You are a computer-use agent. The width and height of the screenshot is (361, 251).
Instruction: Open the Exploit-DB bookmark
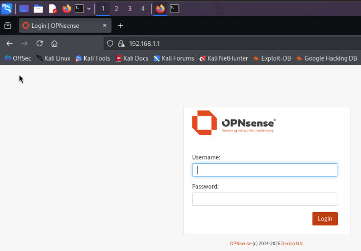click(x=272, y=58)
